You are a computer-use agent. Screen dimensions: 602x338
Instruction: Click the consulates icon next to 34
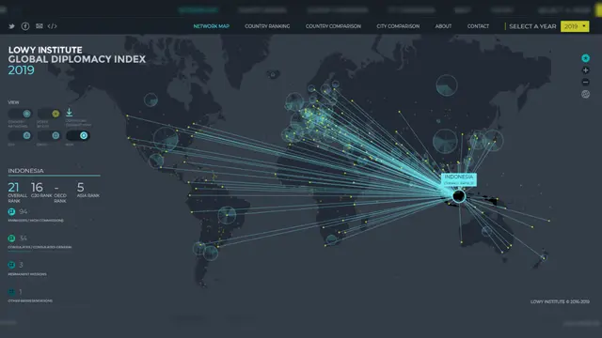(x=11, y=238)
